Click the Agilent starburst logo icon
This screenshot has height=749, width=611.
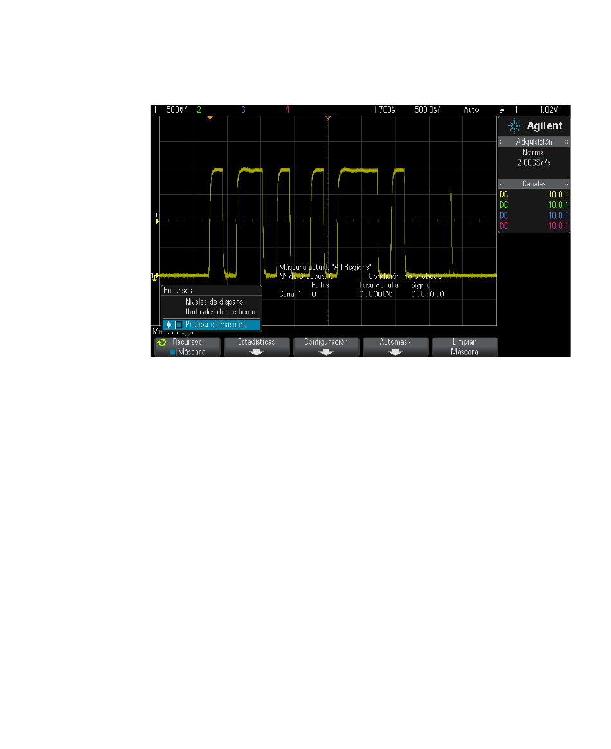coord(514,125)
